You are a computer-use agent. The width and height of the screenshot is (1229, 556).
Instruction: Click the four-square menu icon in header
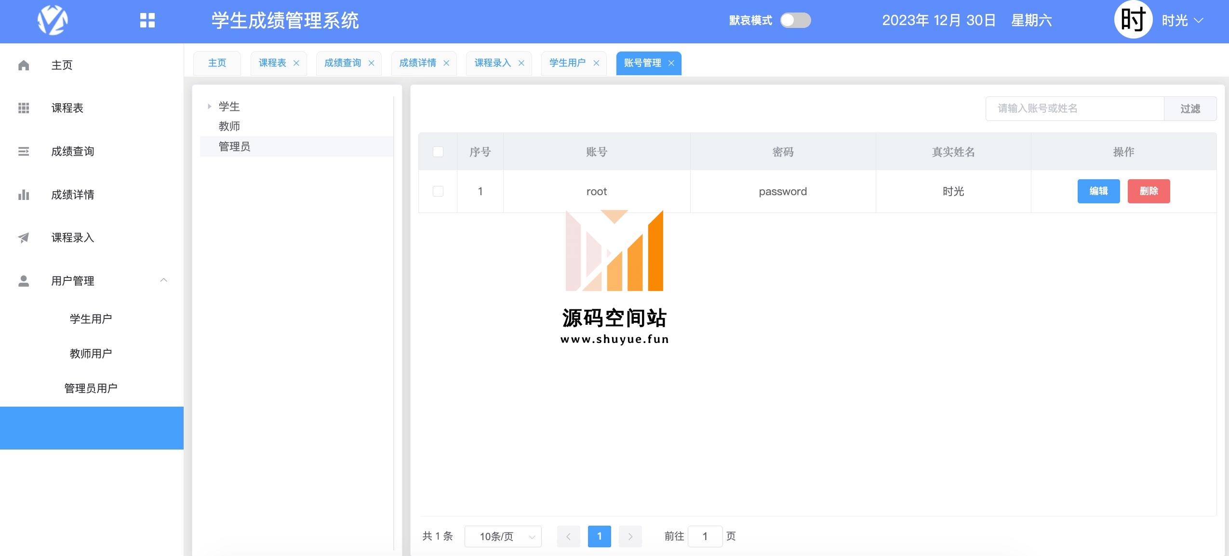click(x=147, y=20)
